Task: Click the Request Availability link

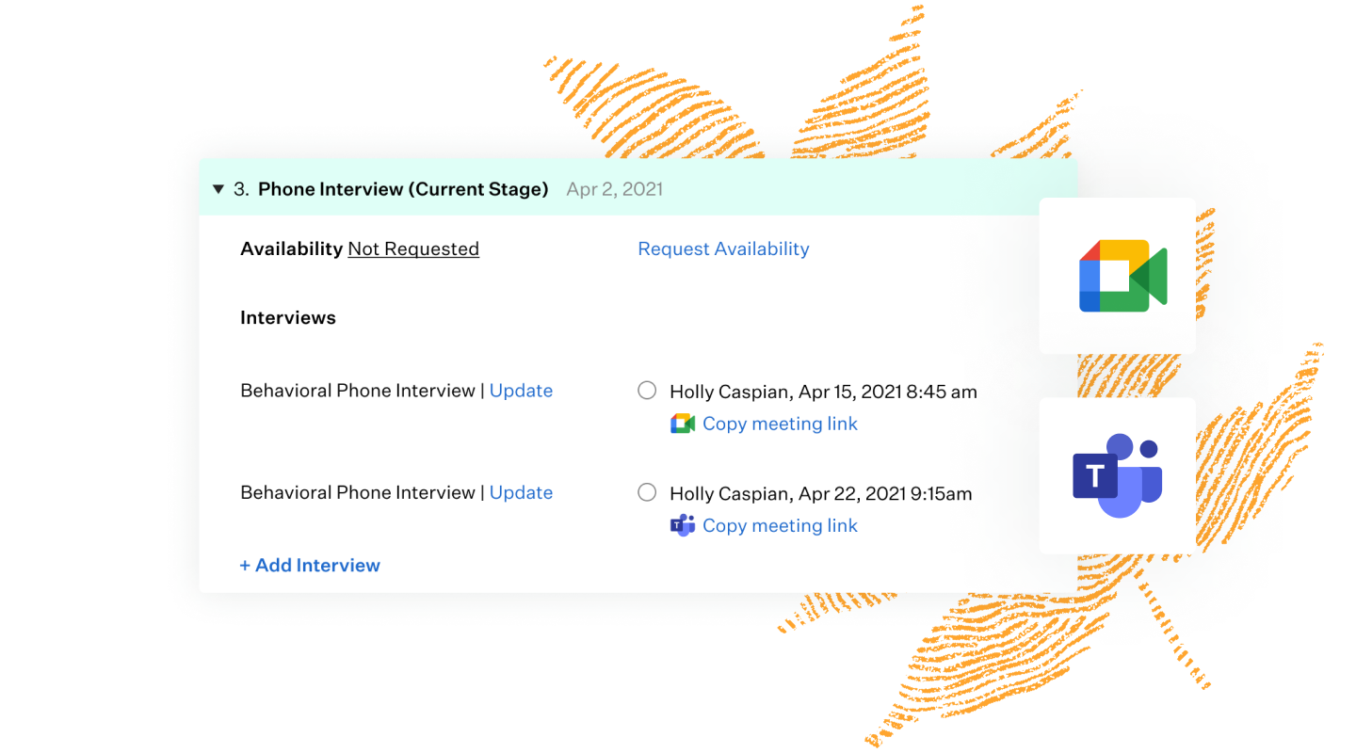Action: (723, 248)
